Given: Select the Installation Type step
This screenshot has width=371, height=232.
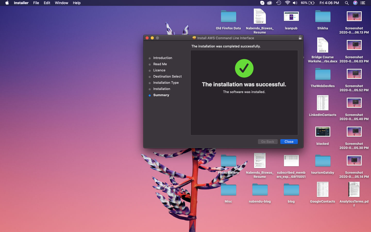Looking at the screenshot, I should click(x=166, y=82).
